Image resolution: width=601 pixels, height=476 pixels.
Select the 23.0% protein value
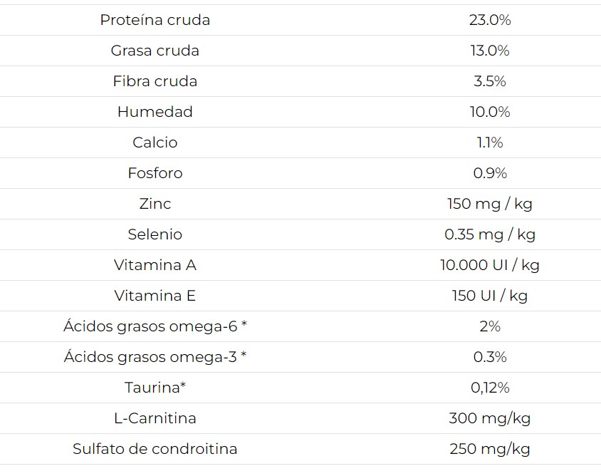tap(490, 20)
